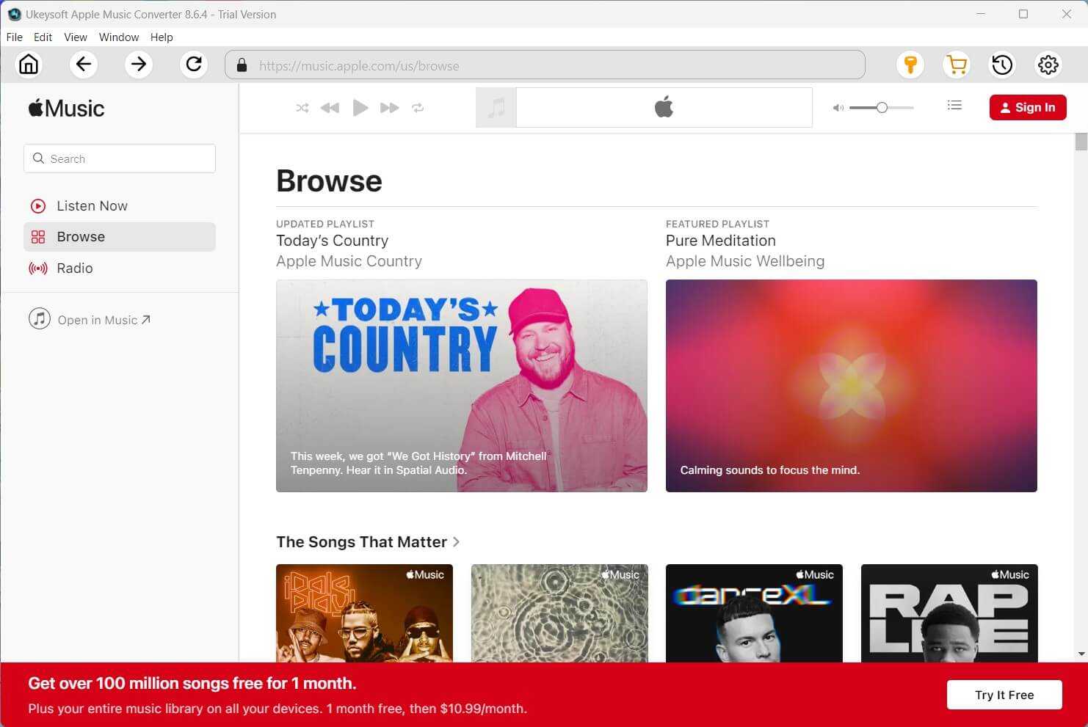
Task: Open conversion history clock icon
Action: [x=1002, y=65]
